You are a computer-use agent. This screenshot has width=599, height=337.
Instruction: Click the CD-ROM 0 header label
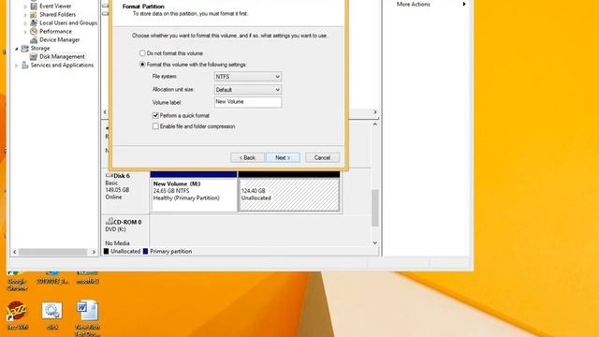coord(127,222)
